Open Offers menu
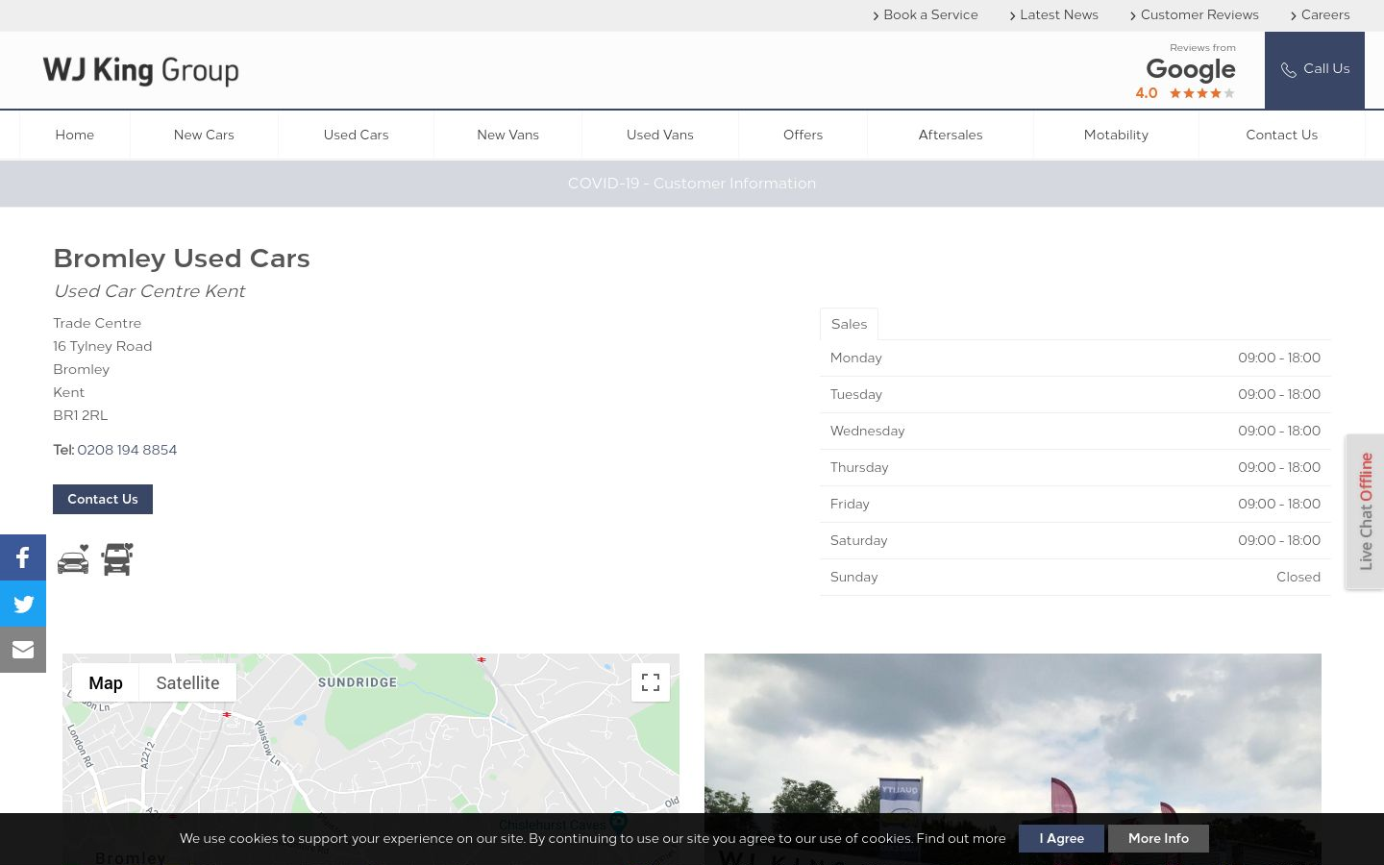The height and width of the screenshot is (865, 1384). pyautogui.click(x=803, y=135)
